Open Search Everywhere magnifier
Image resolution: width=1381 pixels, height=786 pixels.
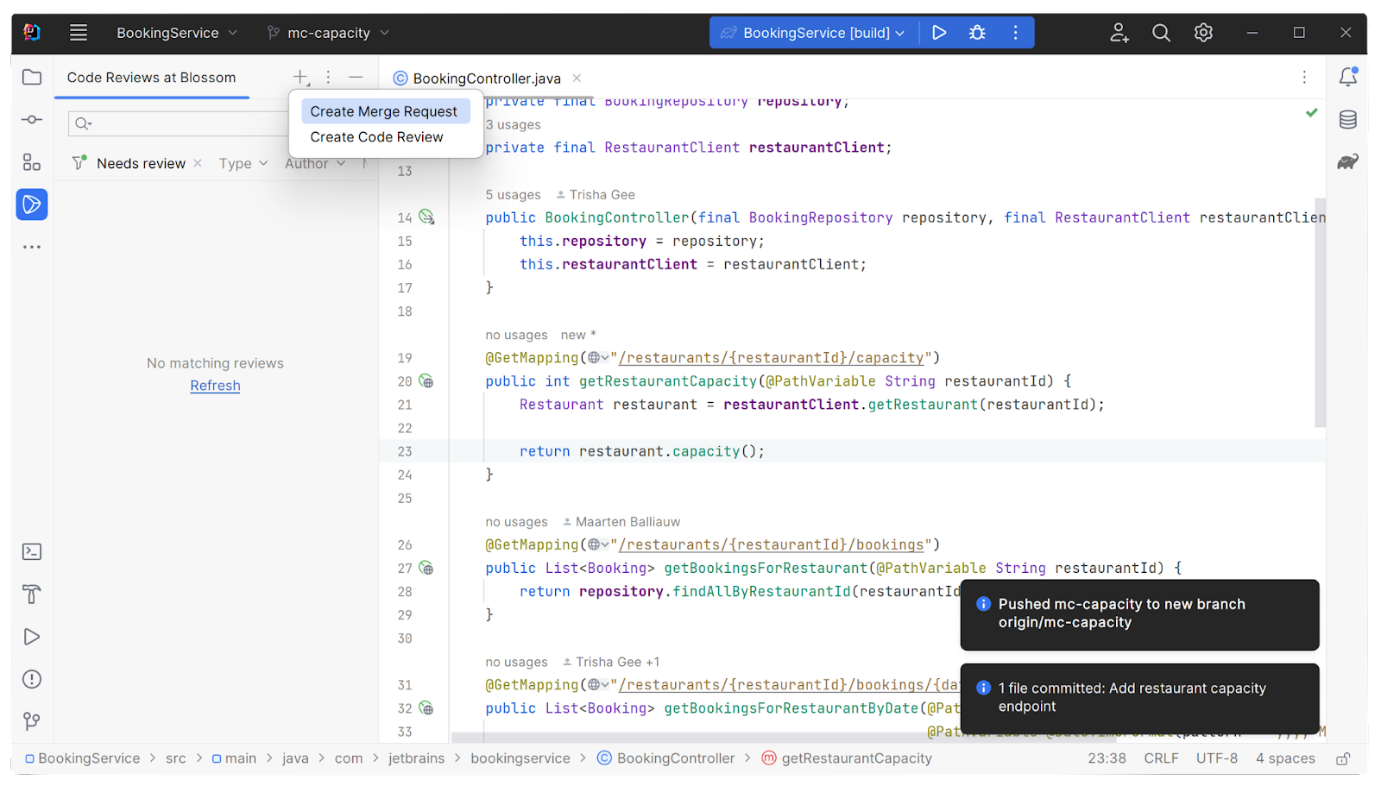tap(1162, 33)
